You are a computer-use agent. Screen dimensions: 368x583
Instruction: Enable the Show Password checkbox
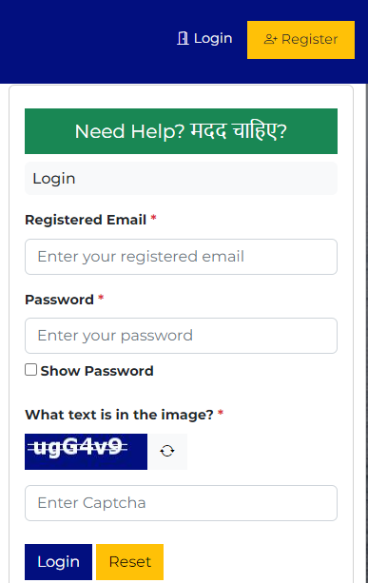click(x=30, y=370)
